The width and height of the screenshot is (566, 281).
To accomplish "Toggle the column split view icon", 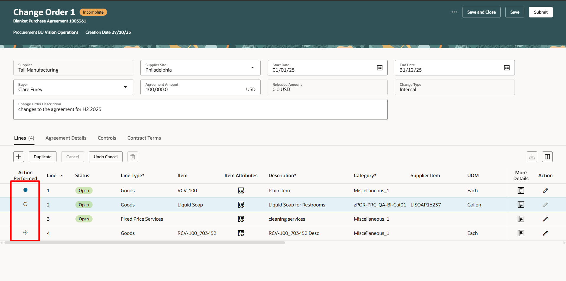I will point(547,156).
